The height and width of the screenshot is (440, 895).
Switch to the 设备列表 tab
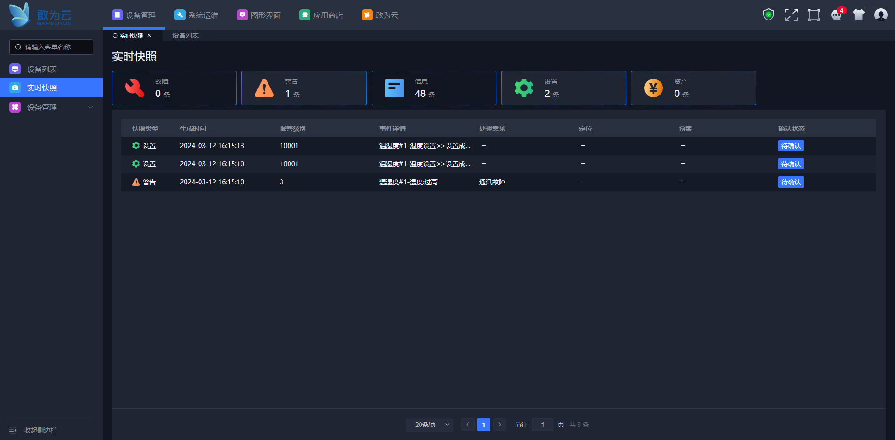coord(186,35)
